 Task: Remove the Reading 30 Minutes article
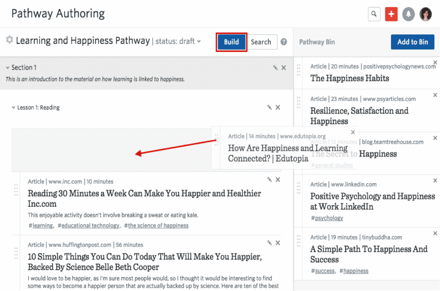pos(278,180)
